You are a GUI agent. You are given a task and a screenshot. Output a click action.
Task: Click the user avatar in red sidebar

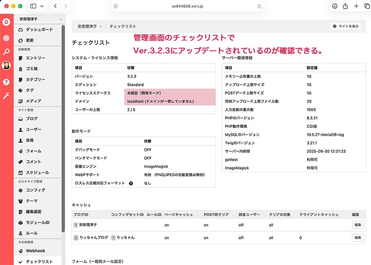pos(6,66)
